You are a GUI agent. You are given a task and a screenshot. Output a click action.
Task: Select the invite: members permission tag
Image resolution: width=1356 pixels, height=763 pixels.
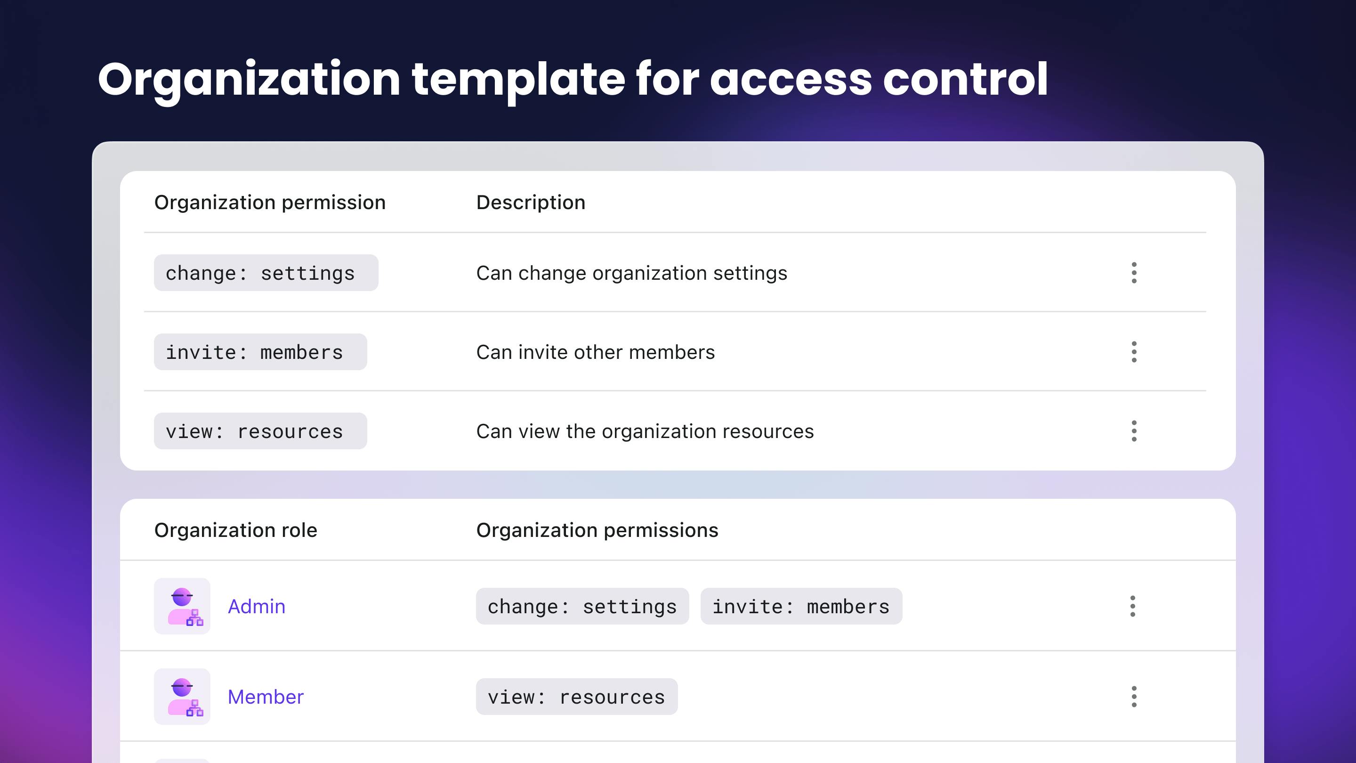tap(260, 352)
